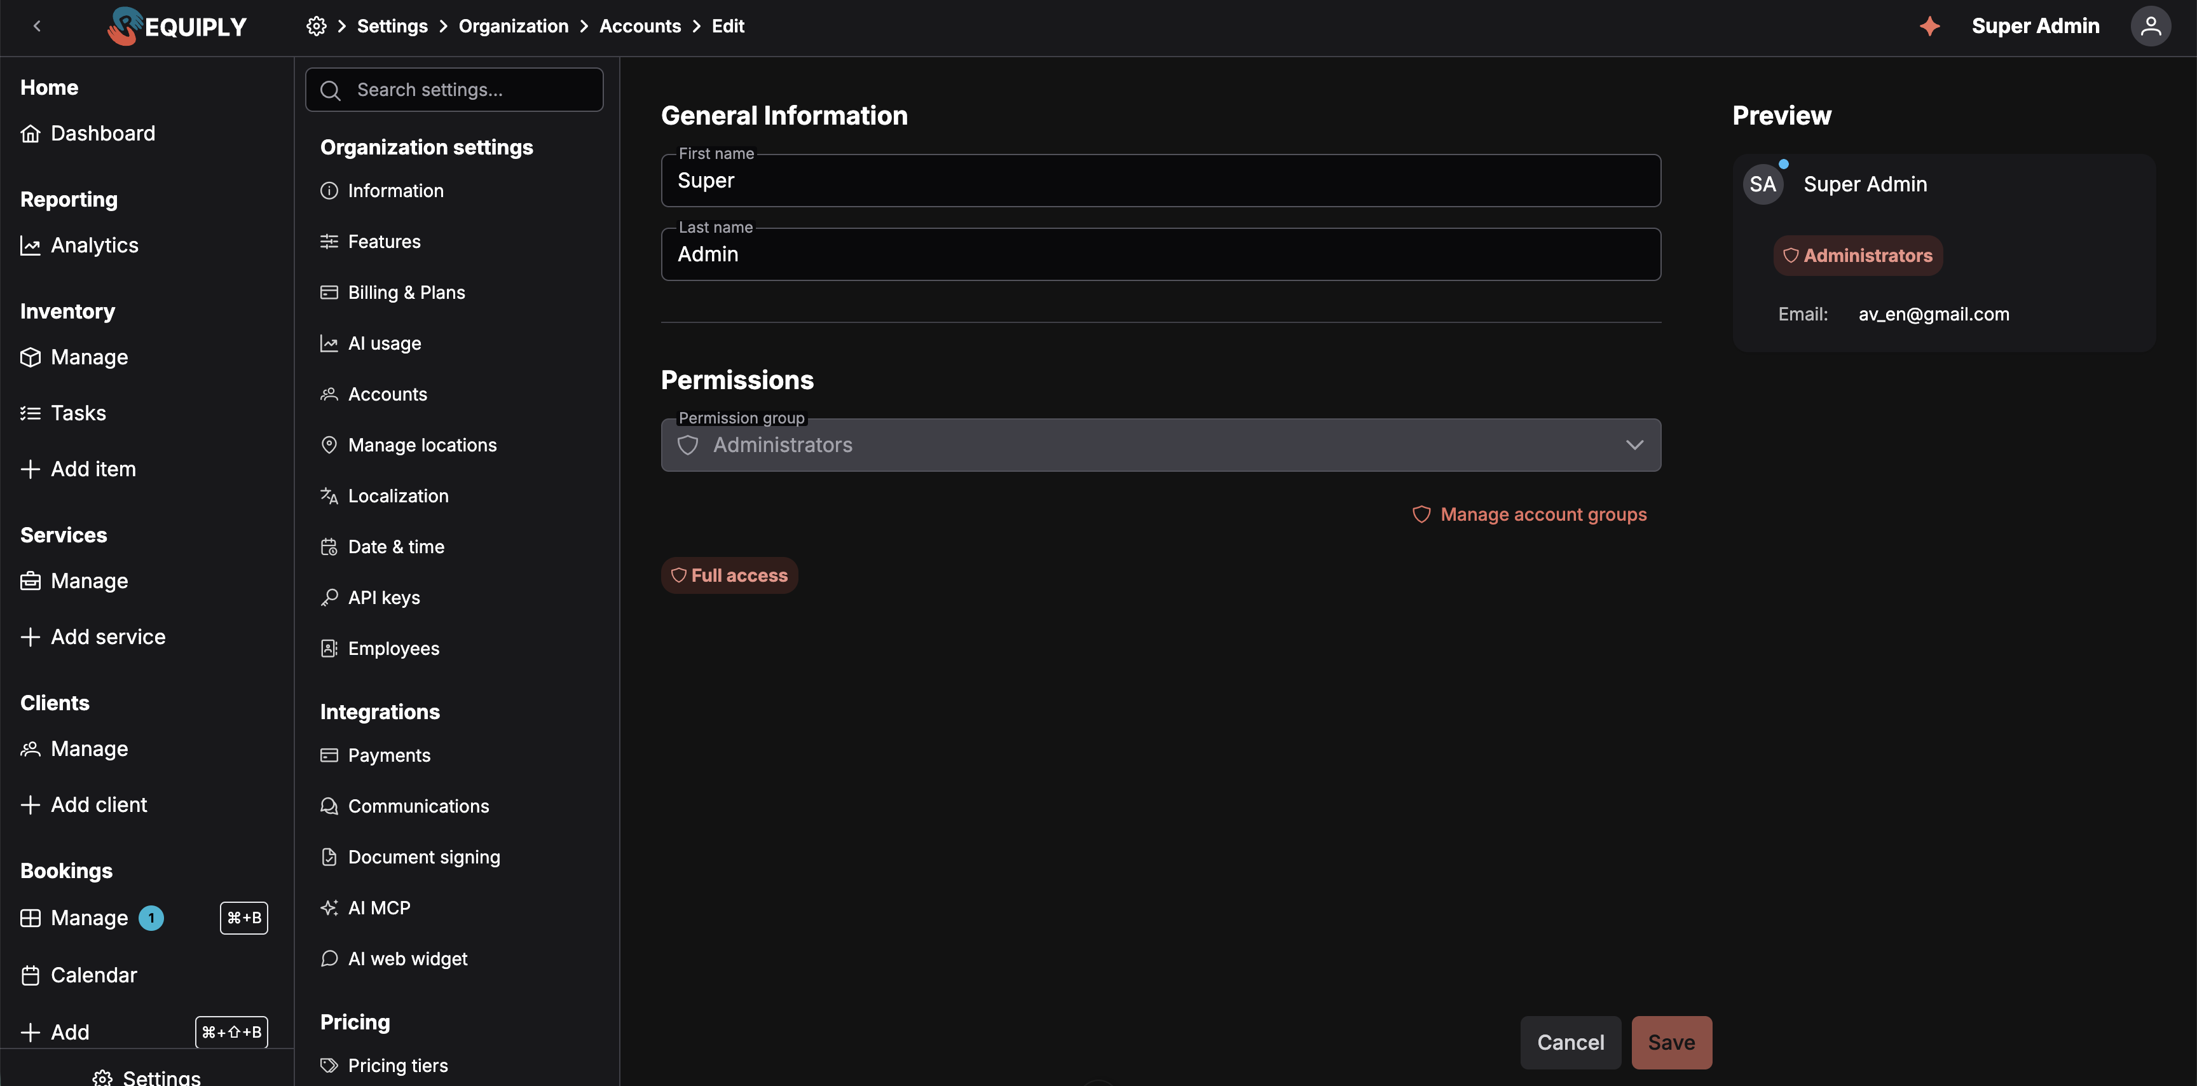Open Accounts settings item

pos(374,394)
